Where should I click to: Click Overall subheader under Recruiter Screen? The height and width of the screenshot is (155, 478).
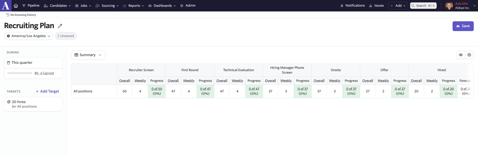125,81
